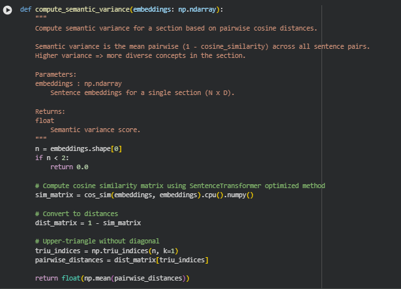Click the 'if n < 2:' statement
The width and height of the screenshot is (401, 289).
[52, 158]
